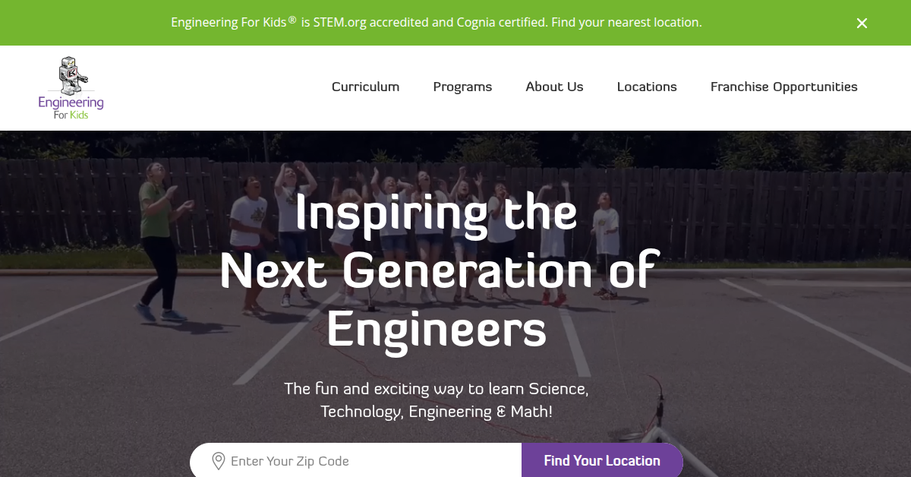
Task: Select Locations in the navigation bar
Action: tap(647, 87)
